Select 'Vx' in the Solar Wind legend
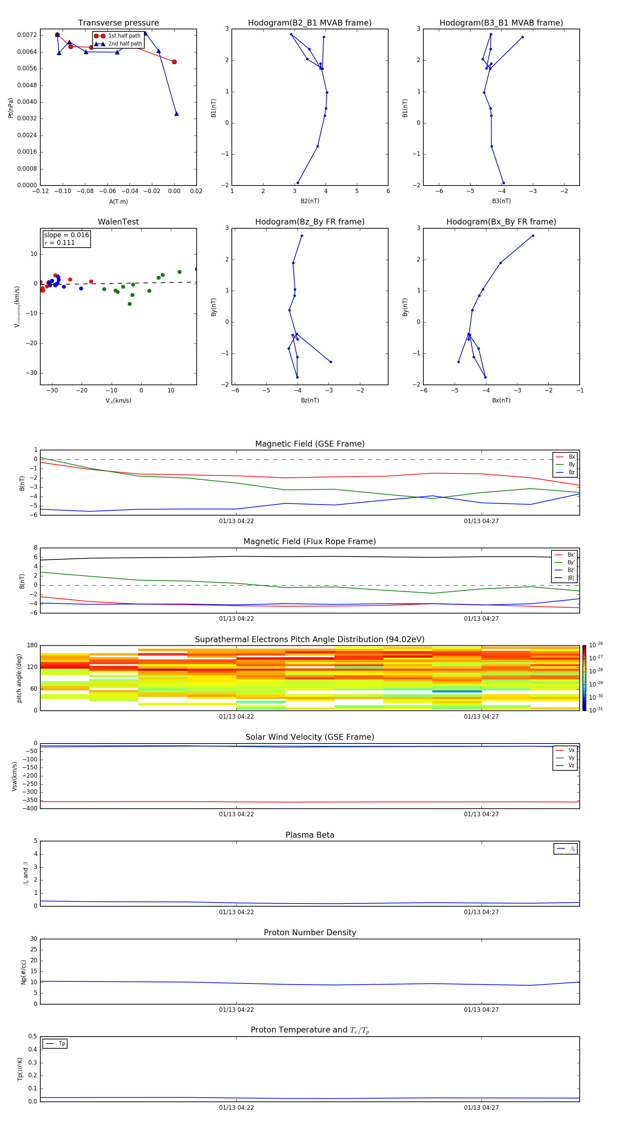This screenshot has height=1138, width=620. pyautogui.click(x=566, y=750)
